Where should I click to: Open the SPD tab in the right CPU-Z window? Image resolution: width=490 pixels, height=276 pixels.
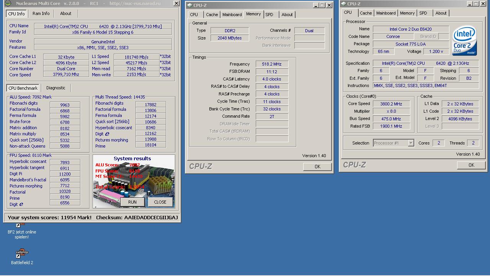pos(423,13)
